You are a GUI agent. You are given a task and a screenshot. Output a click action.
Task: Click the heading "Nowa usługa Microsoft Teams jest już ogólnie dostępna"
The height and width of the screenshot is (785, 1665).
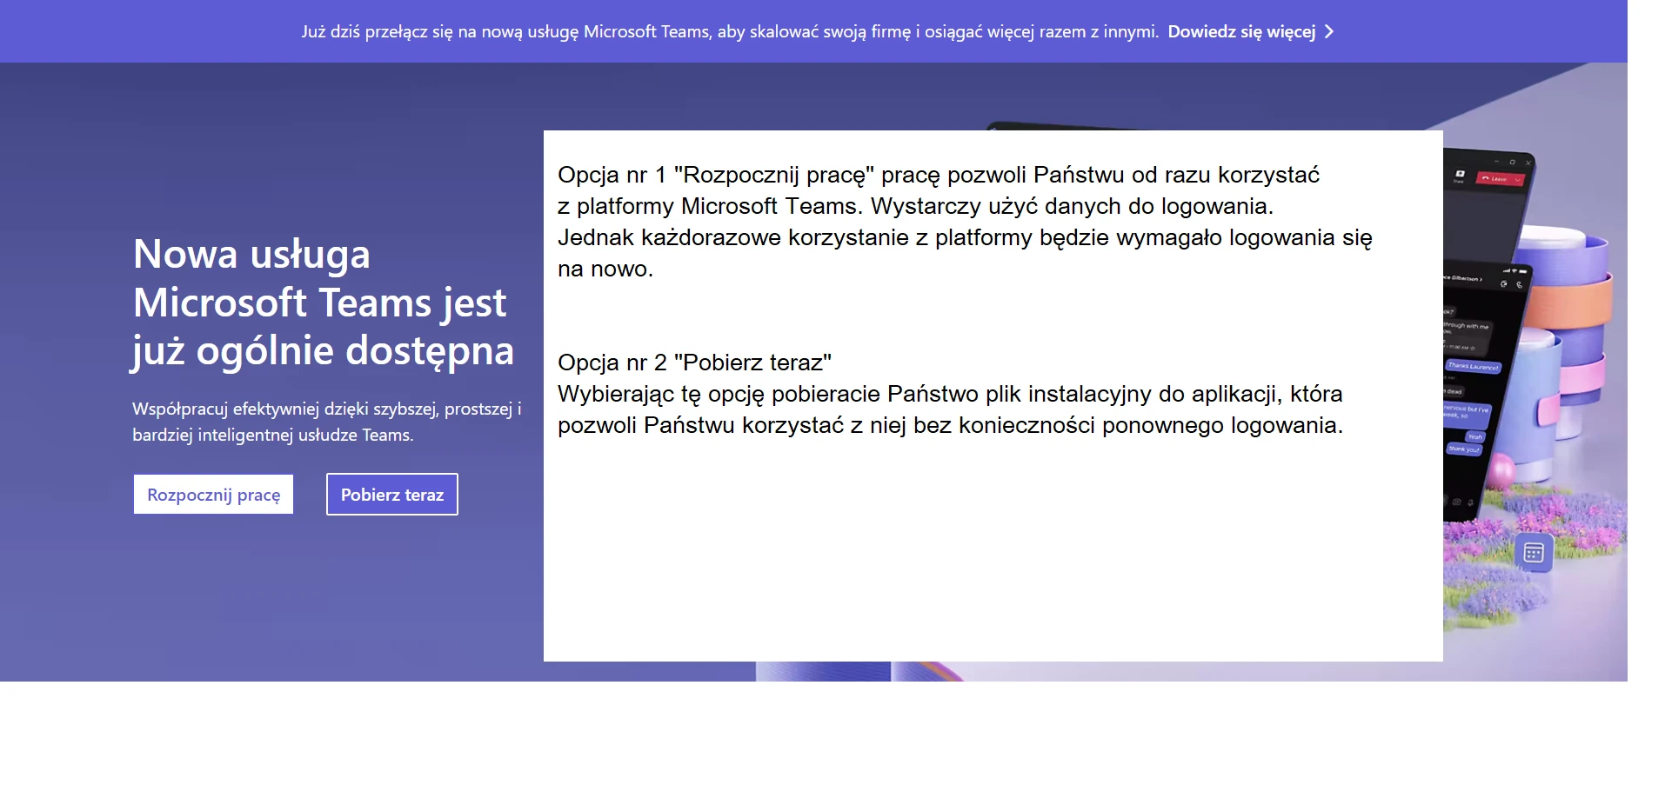click(323, 303)
